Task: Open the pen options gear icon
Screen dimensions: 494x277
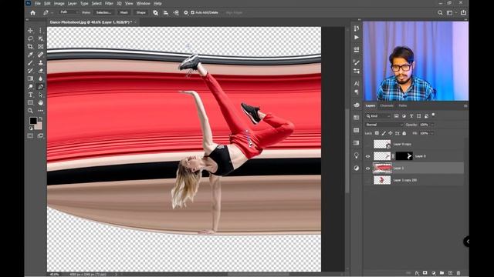Action: point(186,12)
